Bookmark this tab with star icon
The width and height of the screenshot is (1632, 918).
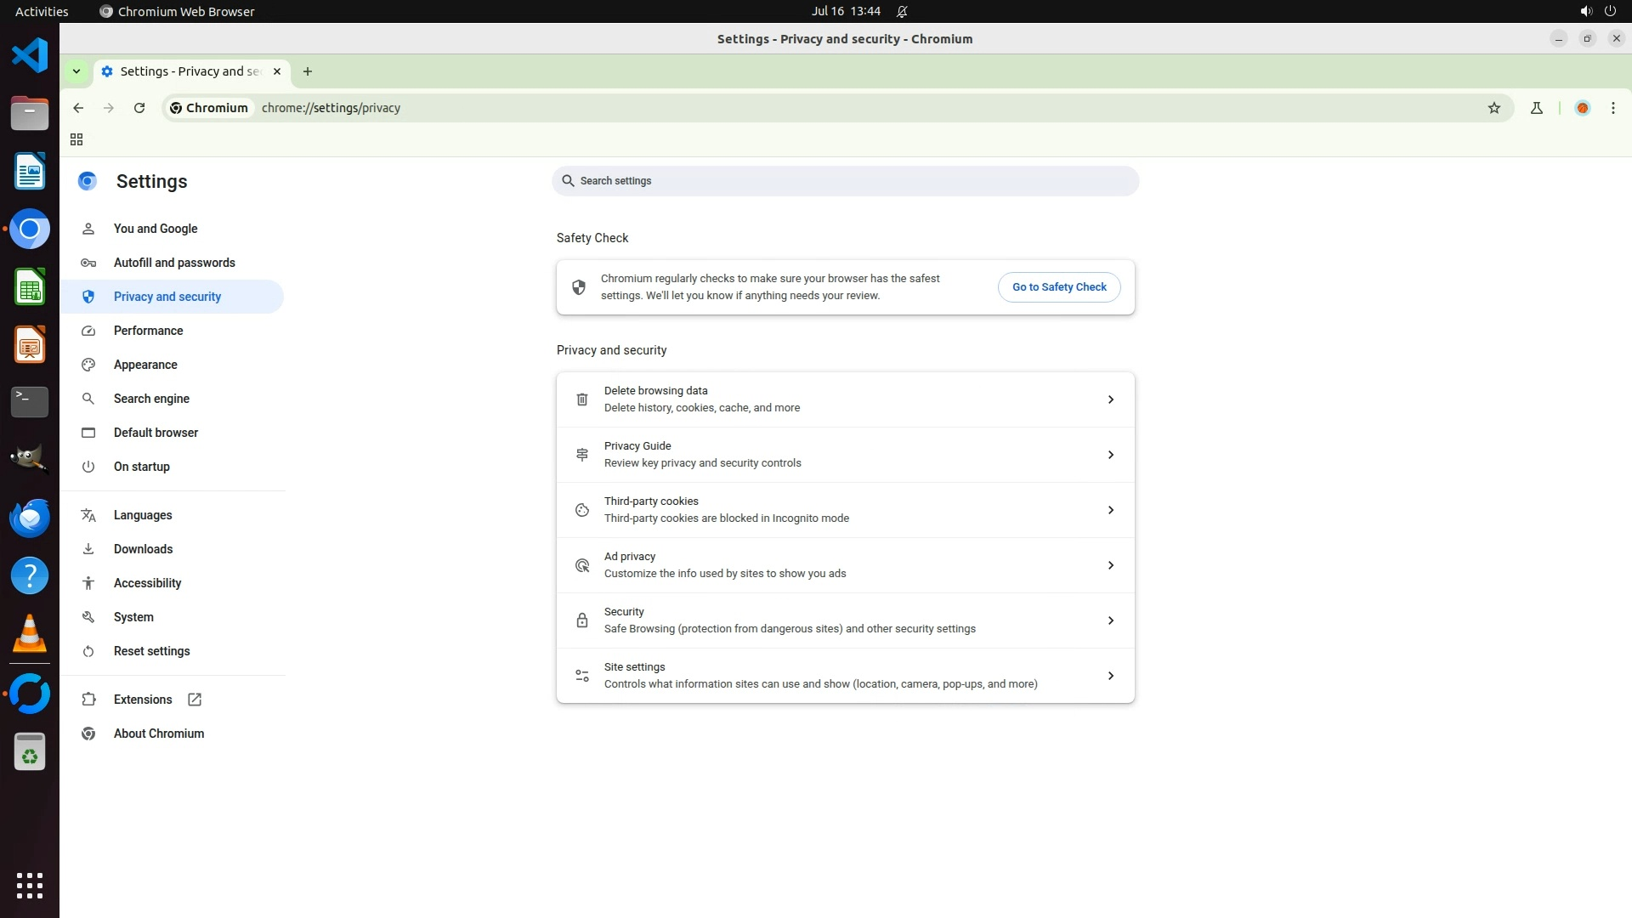coord(1493,108)
